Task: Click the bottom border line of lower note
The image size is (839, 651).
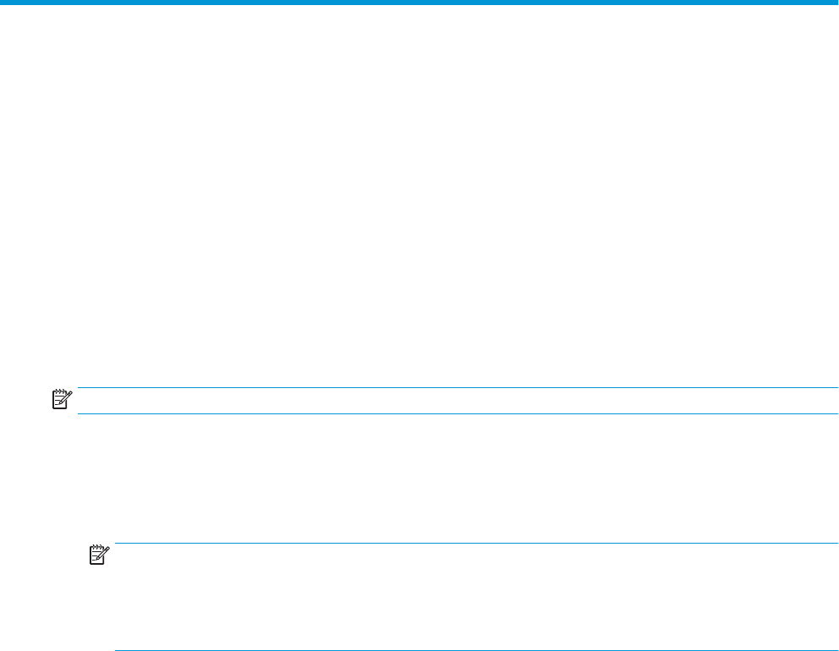Action: [474, 649]
